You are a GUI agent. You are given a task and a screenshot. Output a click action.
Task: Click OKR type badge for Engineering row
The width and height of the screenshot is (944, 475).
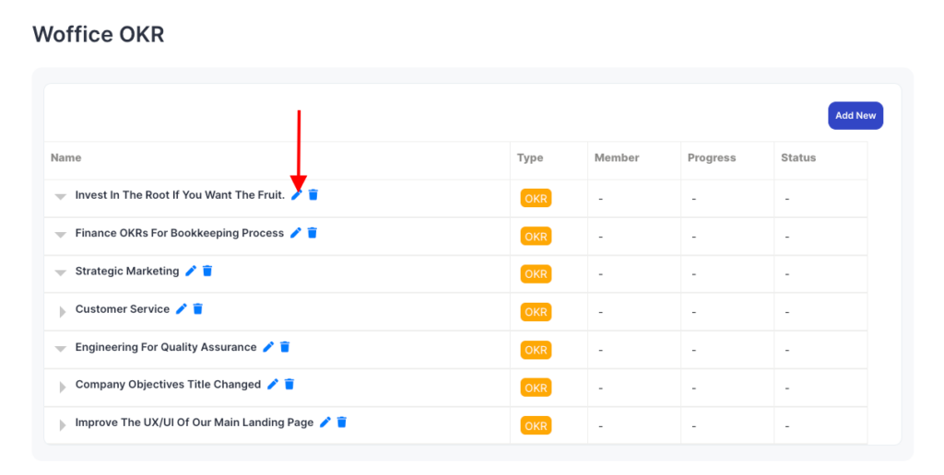click(x=536, y=350)
